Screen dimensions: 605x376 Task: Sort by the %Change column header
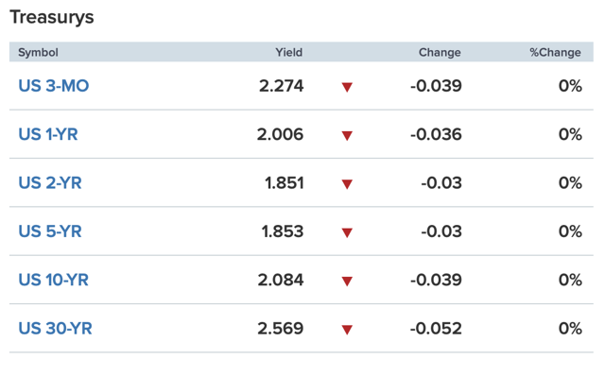point(555,52)
